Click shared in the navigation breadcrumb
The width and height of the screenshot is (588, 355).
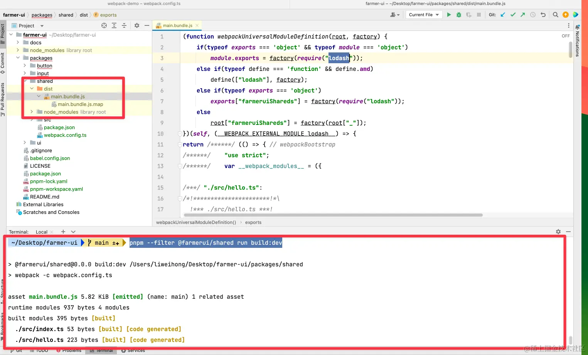click(66, 15)
